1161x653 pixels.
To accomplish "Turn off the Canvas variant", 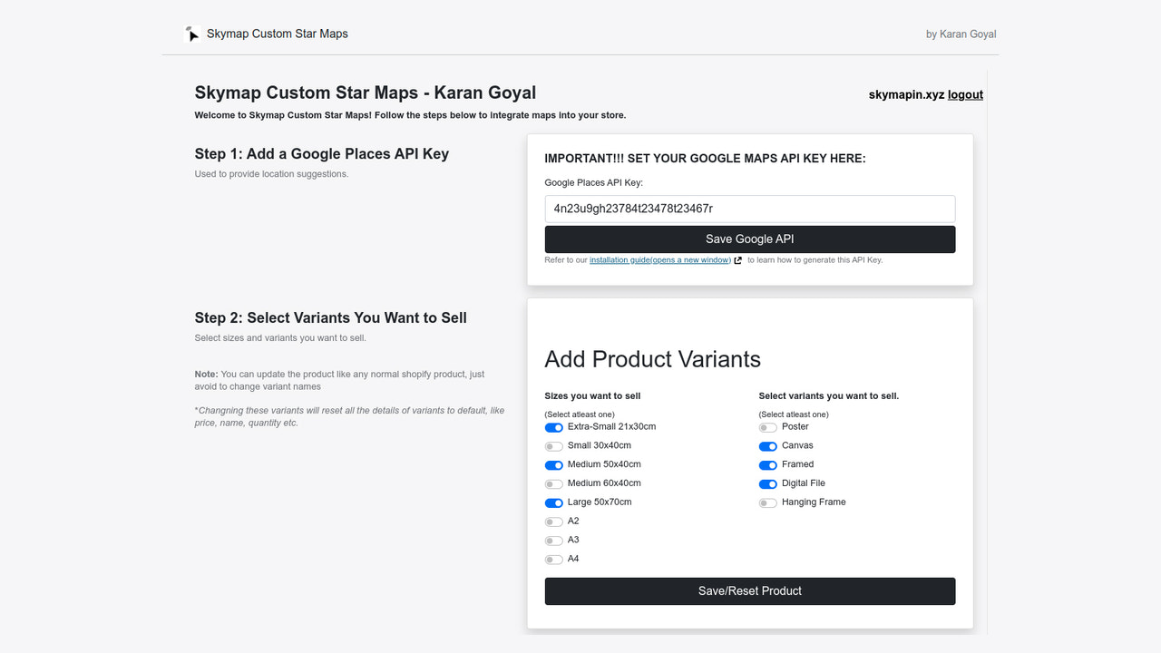I will pos(767,445).
